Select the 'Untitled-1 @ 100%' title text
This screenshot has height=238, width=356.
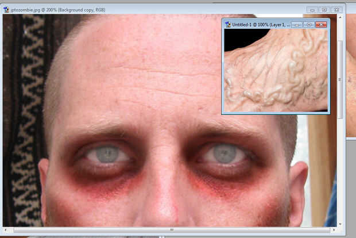point(250,25)
